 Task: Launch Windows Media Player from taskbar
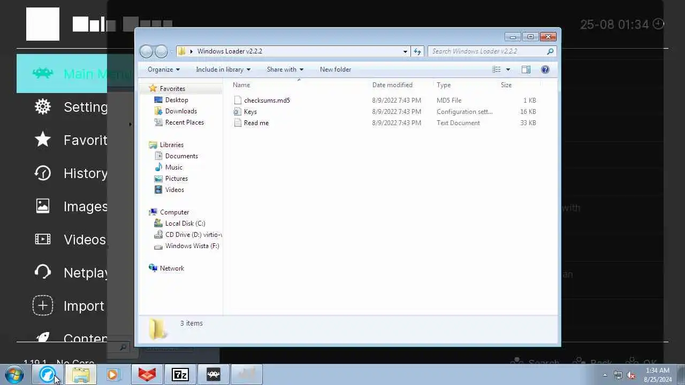[112, 375]
